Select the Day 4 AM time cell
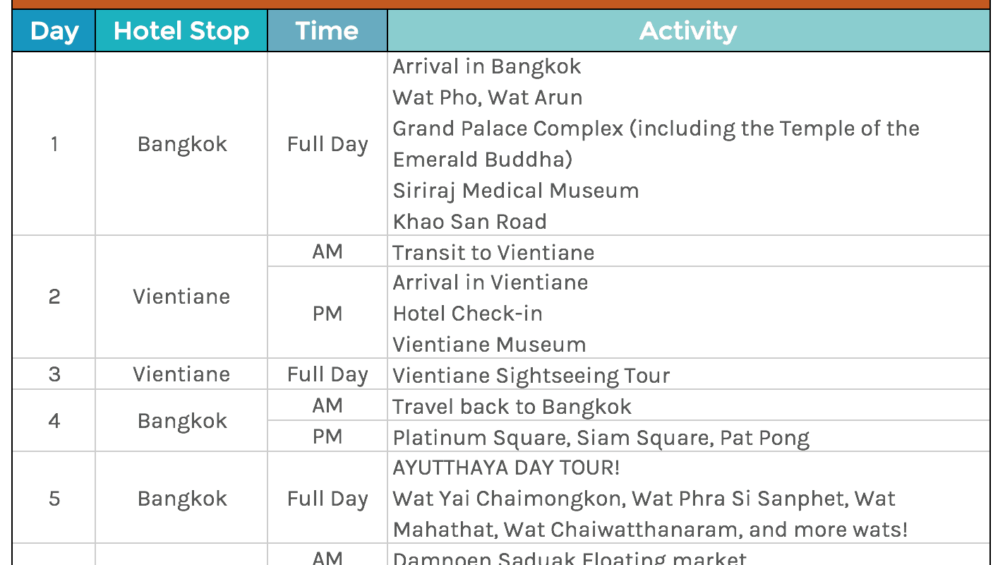The width and height of the screenshot is (1005, 565). pyautogui.click(x=327, y=405)
